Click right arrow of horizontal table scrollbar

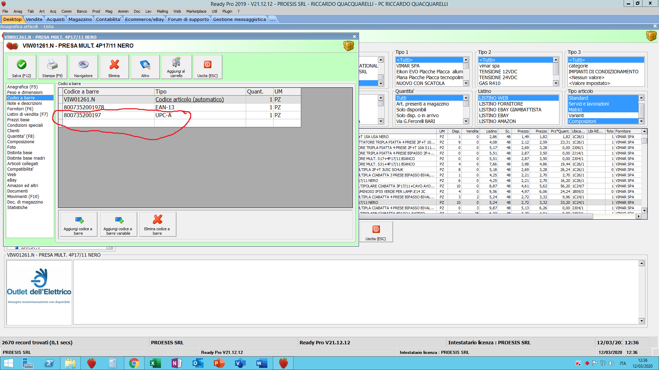click(638, 216)
